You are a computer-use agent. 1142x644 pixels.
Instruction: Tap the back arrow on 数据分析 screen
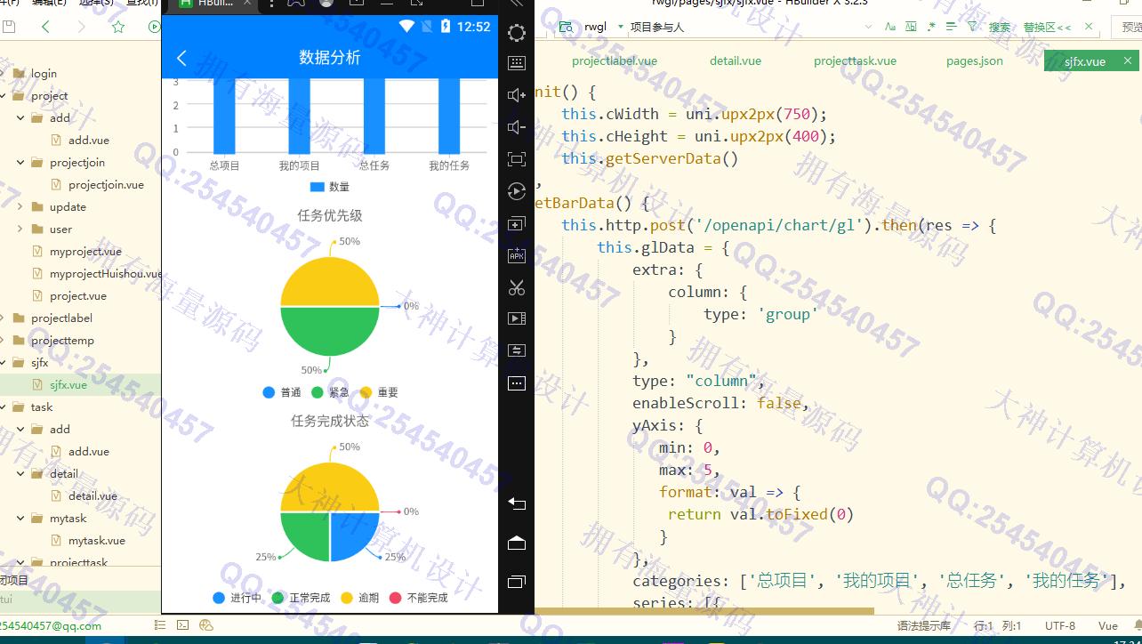click(x=181, y=58)
